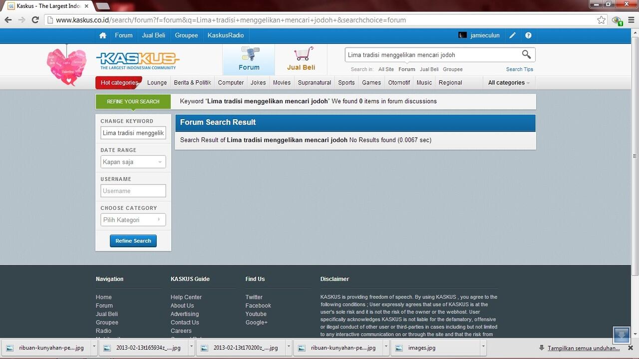
Task: Open Help Center footer link
Action: [x=186, y=297]
